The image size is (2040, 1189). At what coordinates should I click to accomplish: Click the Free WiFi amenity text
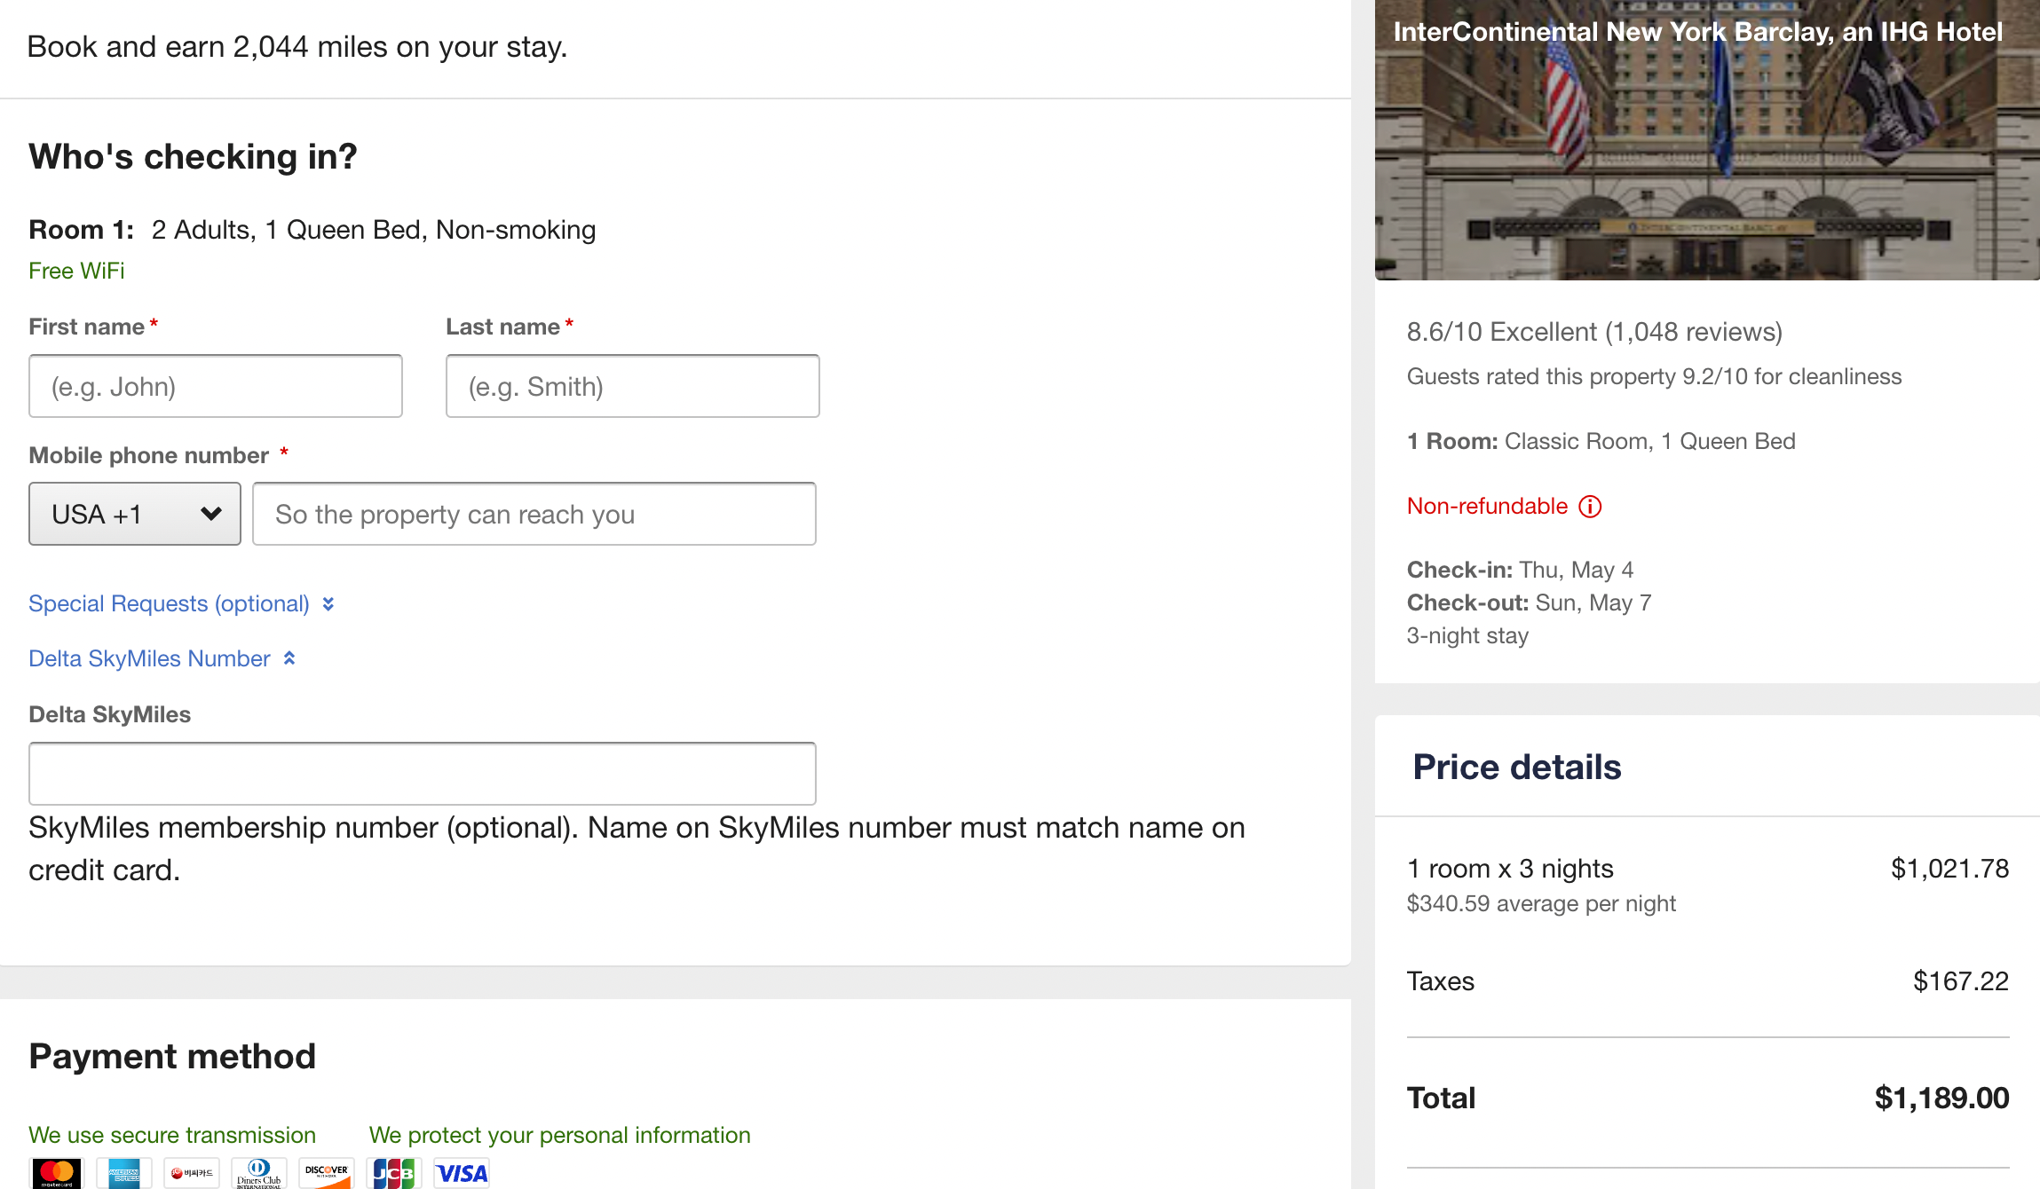pyautogui.click(x=76, y=271)
